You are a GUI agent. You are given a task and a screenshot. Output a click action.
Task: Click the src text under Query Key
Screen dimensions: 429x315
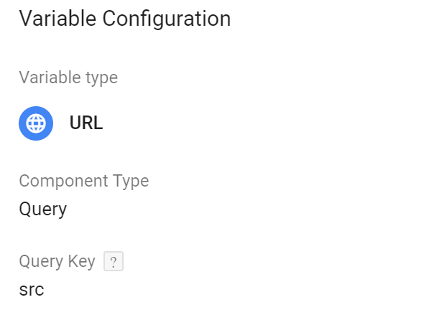32,290
